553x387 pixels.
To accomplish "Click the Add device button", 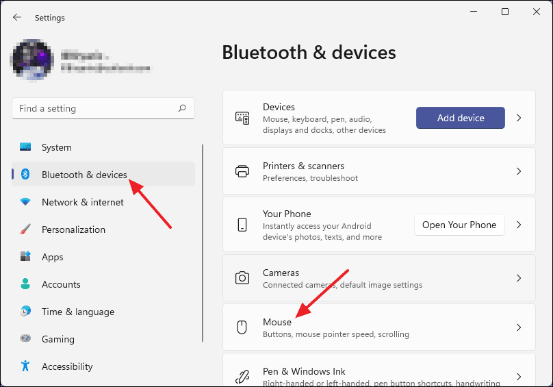I will click(460, 118).
